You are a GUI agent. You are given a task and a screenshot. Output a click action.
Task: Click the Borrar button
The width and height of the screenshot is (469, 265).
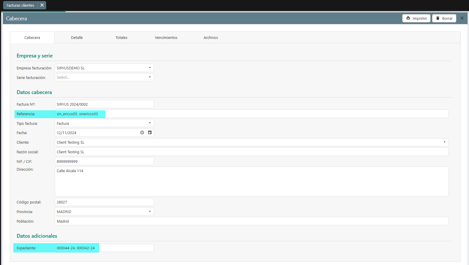(x=444, y=18)
